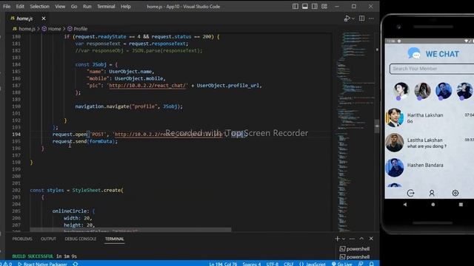Click line number 202 in the gutter
Viewport: 474px width, 266px height.
(16, 191)
